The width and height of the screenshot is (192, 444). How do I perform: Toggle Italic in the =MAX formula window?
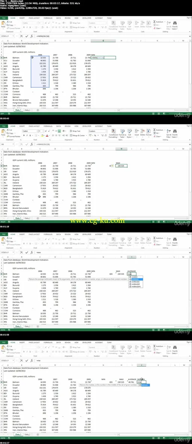click(27, 135)
